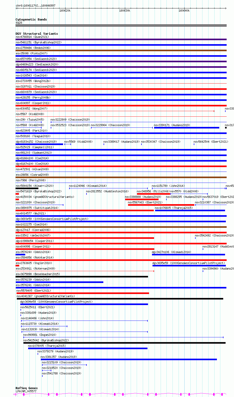Click variant nsv3229964 (Chaisson2019)
The height and width of the screenshot is (397, 234).
tap(110, 125)
